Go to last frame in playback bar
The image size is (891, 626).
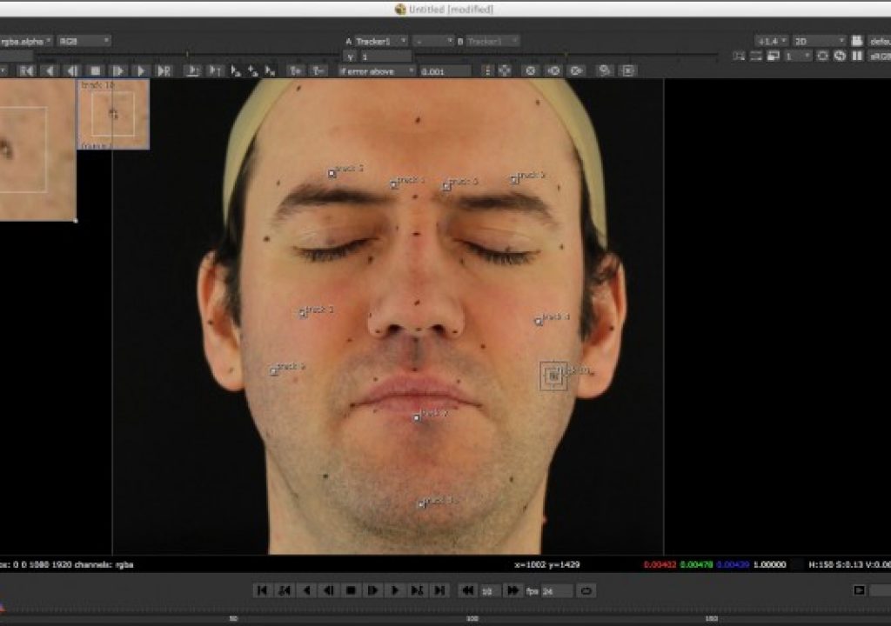coord(439,590)
